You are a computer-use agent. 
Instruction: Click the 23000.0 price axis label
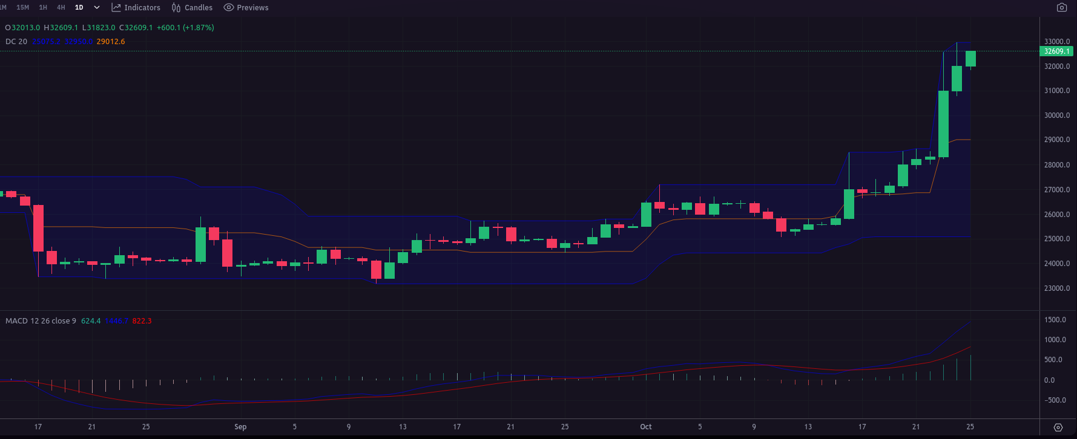click(x=1057, y=288)
